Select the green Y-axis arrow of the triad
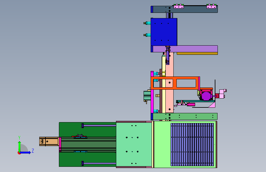 coord(20,146)
